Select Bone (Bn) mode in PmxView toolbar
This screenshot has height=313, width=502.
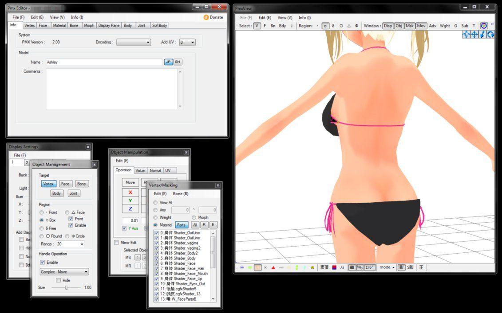click(x=273, y=26)
